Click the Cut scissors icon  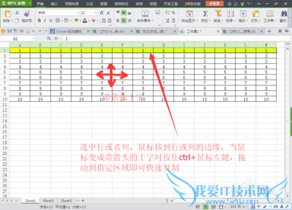pos(17,13)
